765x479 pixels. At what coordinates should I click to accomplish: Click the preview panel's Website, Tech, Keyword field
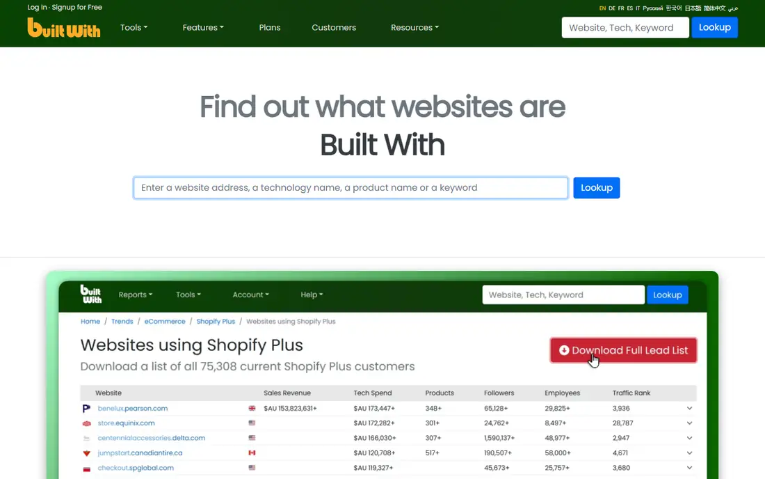pos(563,295)
